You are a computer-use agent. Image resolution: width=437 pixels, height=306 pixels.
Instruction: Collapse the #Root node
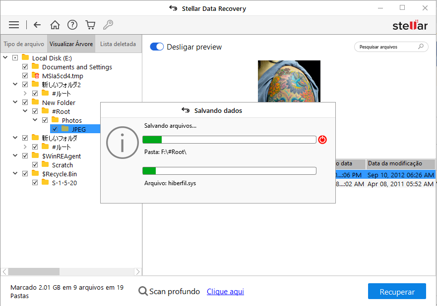pos(25,111)
